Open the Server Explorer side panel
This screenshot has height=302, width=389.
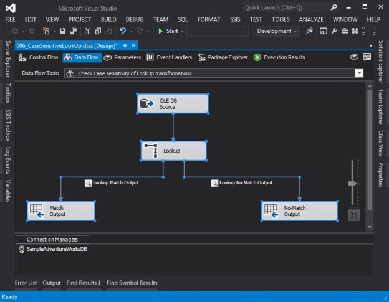click(8, 59)
